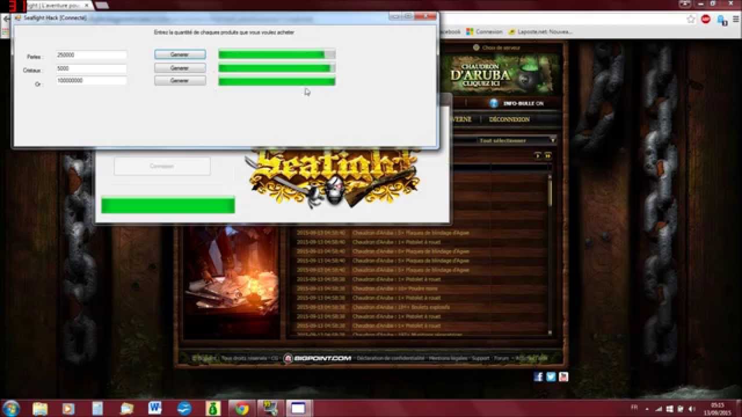The image size is (742, 417).
Task: Open the money bag taskbar icon
Action: click(212, 408)
